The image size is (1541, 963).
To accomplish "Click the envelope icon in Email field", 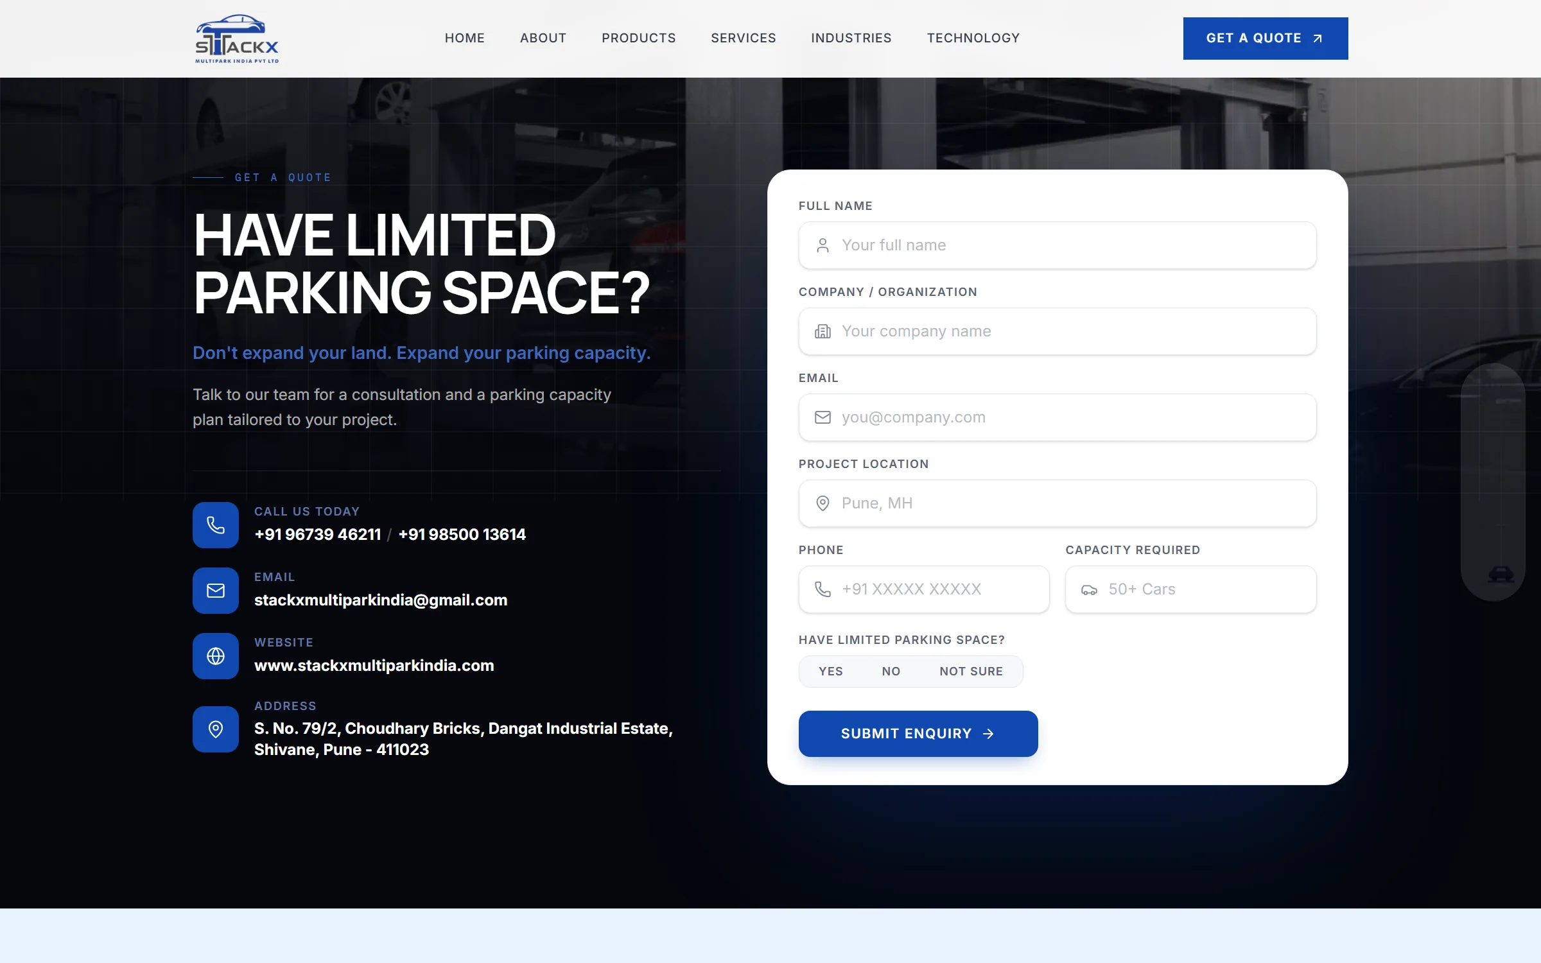I will pos(823,417).
